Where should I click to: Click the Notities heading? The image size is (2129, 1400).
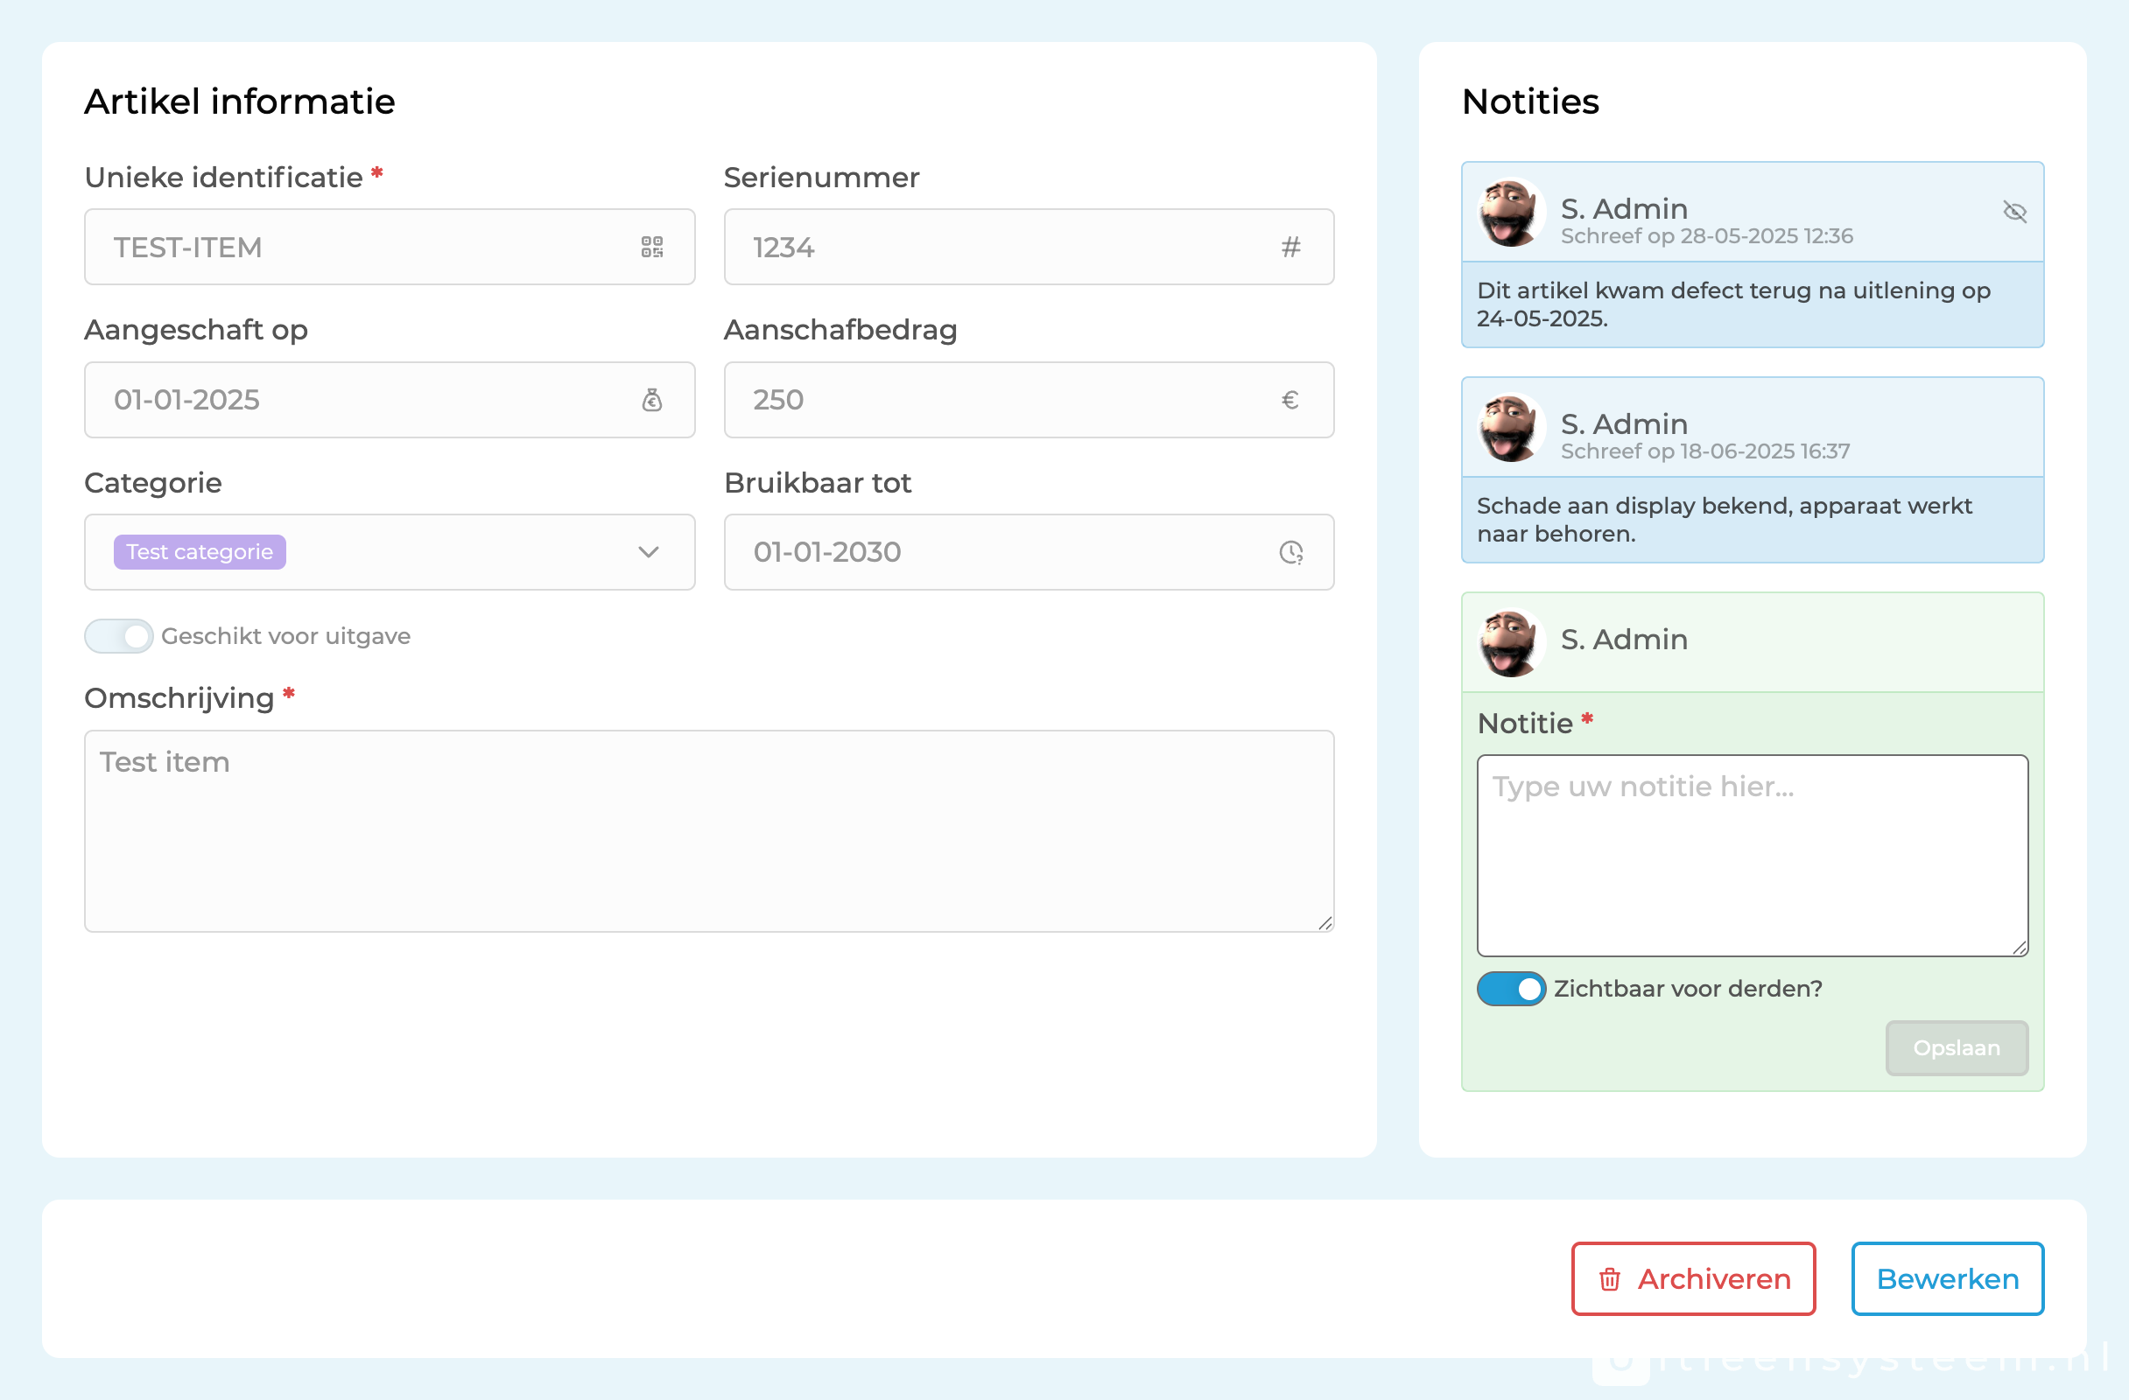pos(1529,101)
